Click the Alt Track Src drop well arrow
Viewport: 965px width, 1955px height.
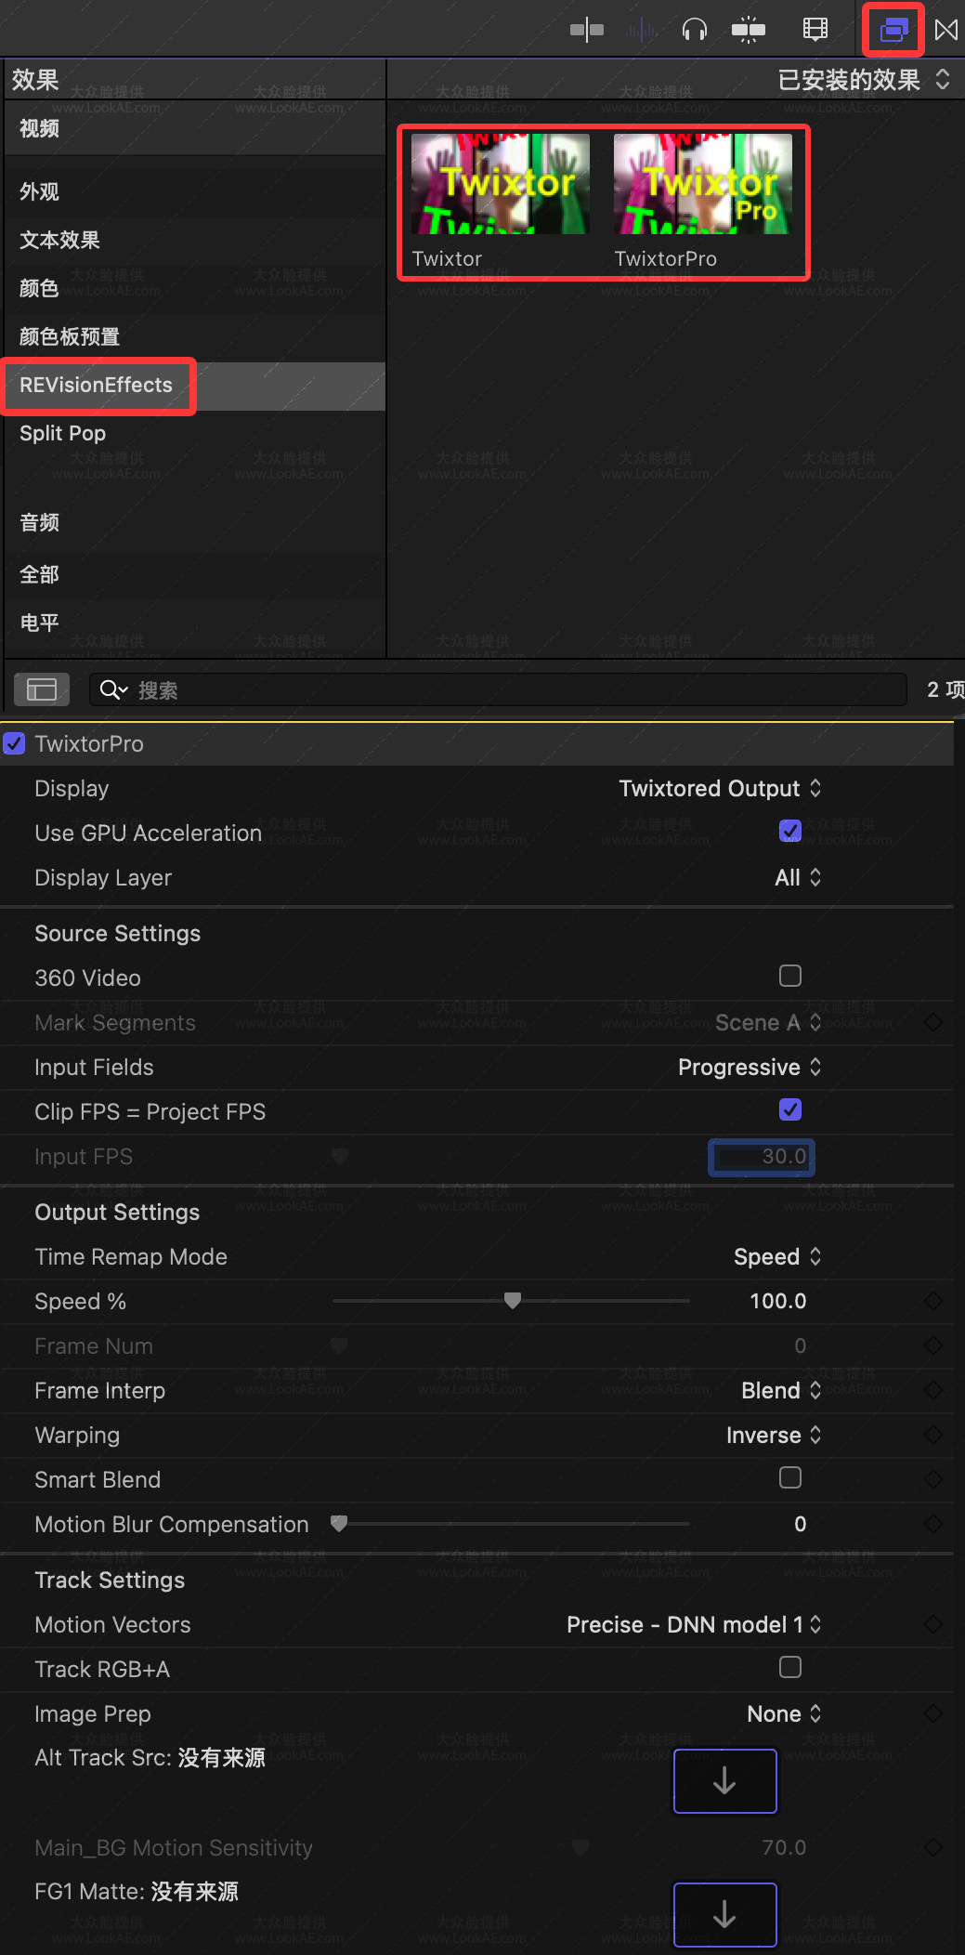tap(724, 1780)
